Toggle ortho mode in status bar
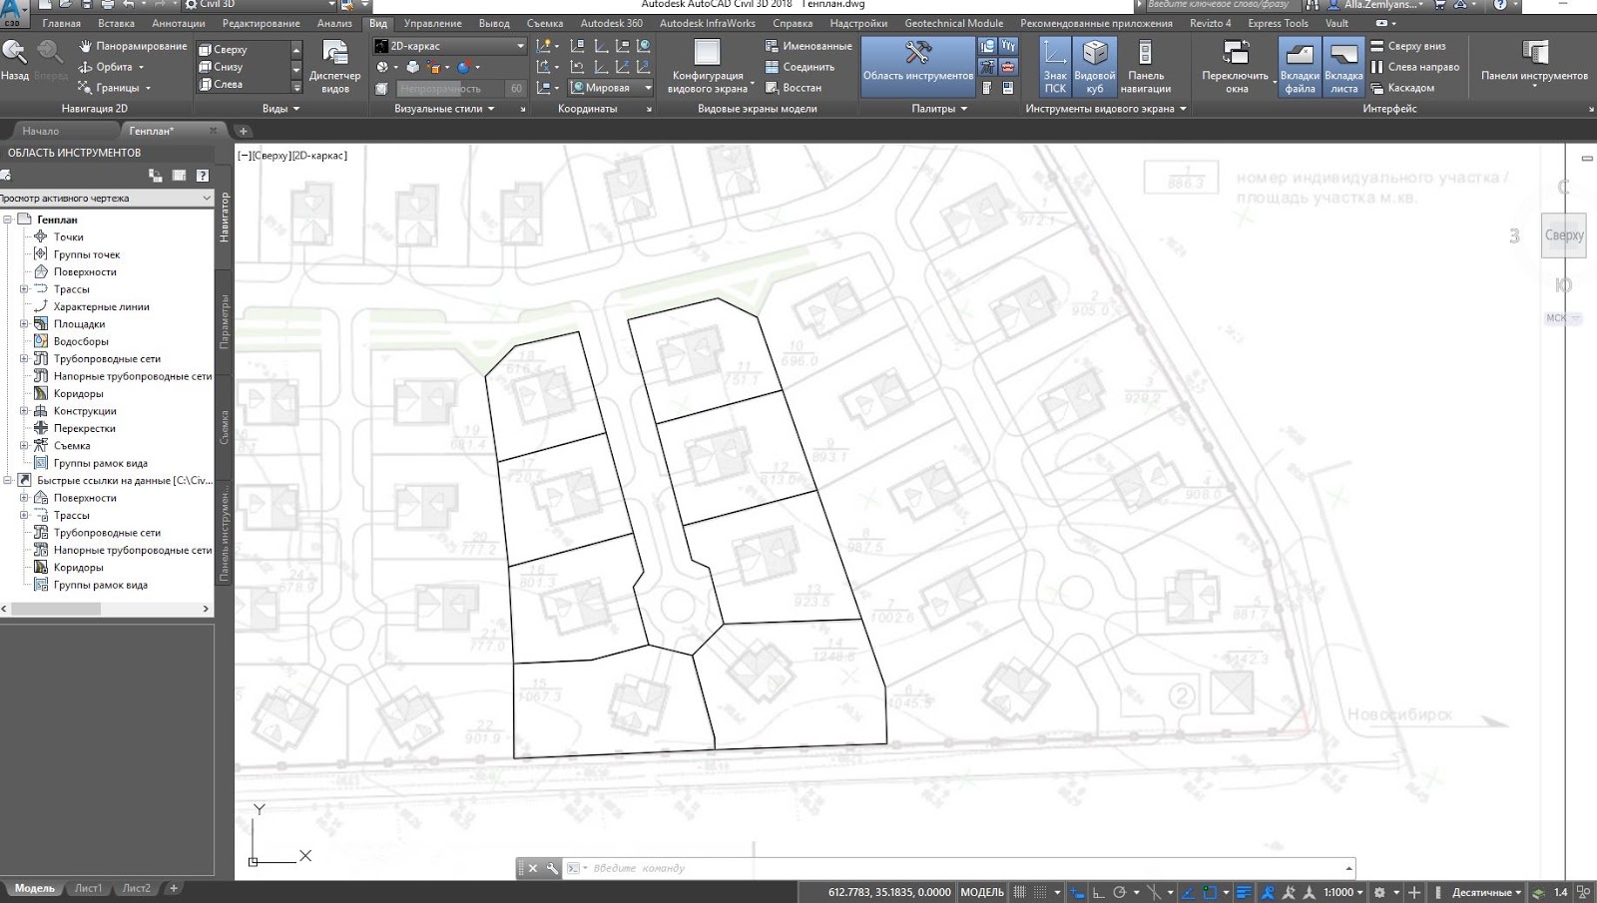This screenshot has width=1597, height=903. [1099, 892]
